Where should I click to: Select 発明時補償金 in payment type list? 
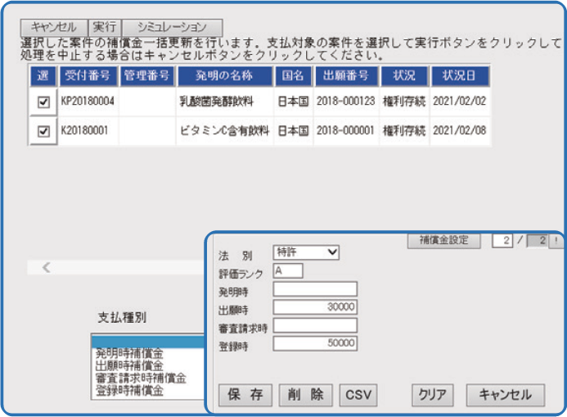[129, 353]
